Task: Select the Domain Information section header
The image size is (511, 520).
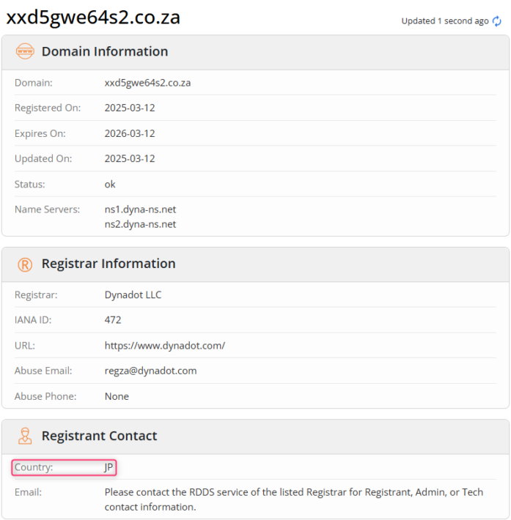Action: coord(104,52)
